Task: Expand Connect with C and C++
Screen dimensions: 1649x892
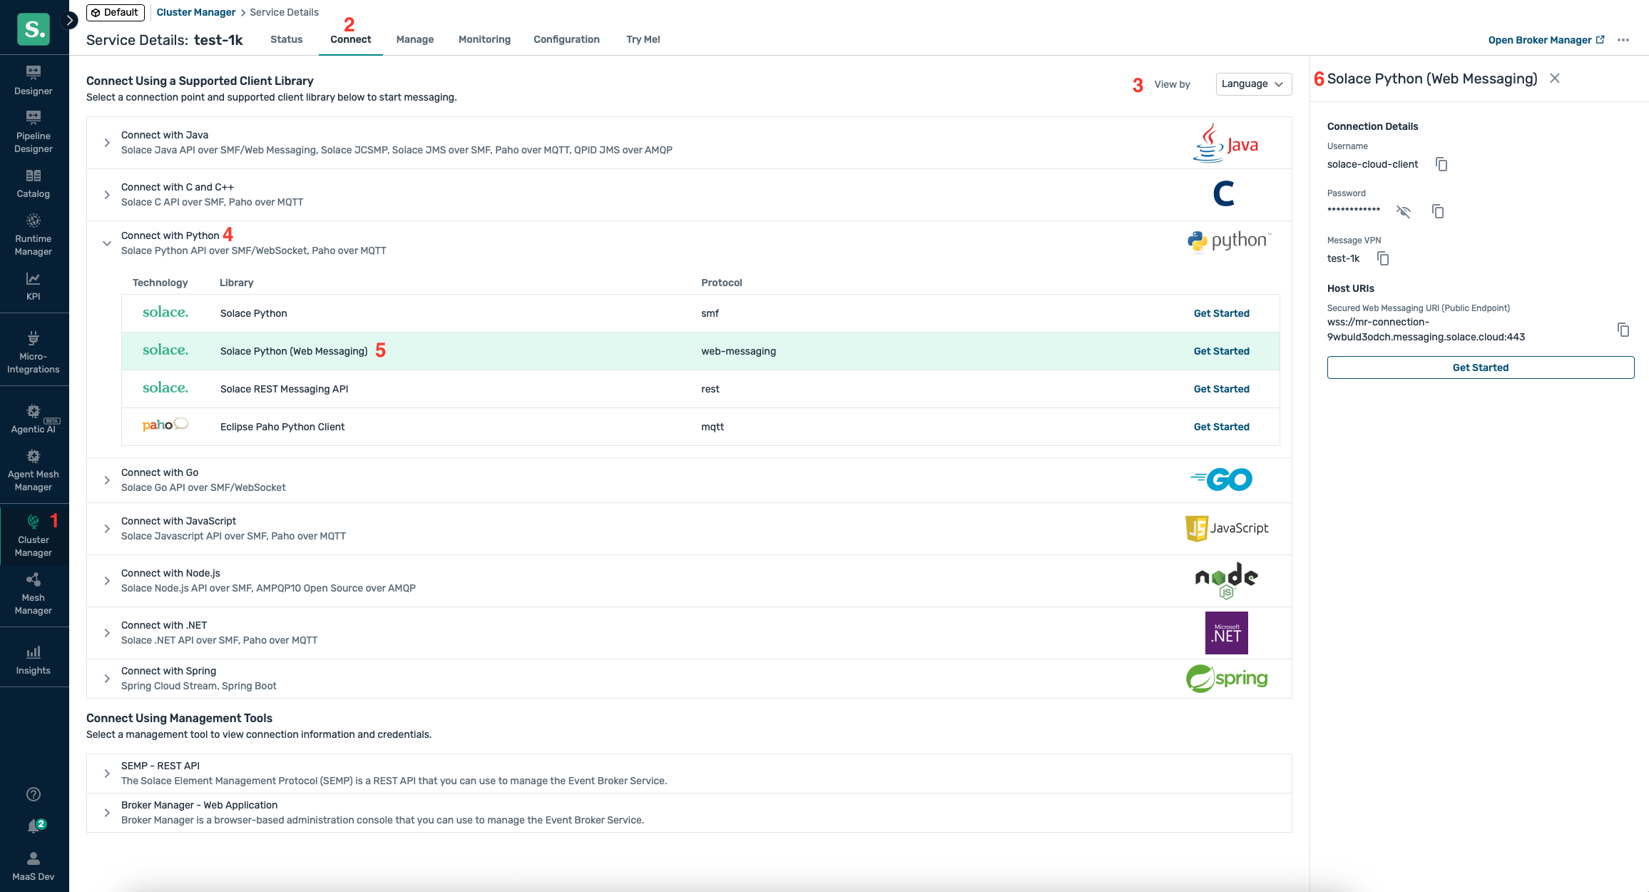Action: click(107, 195)
